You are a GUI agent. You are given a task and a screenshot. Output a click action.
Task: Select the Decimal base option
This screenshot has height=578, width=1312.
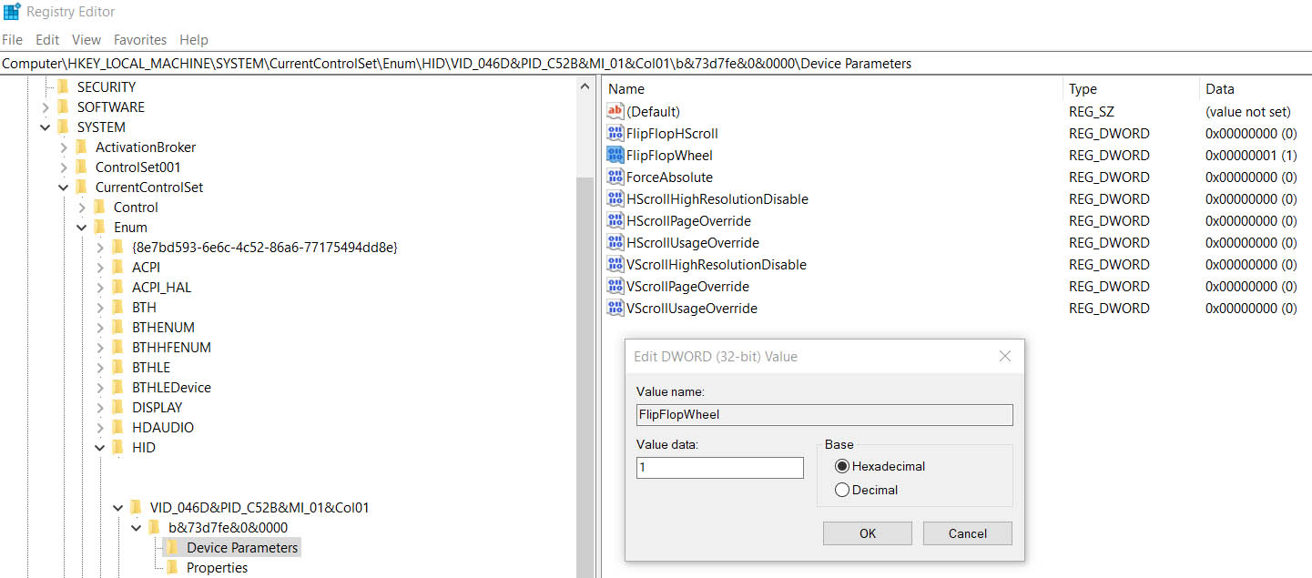pyautogui.click(x=841, y=490)
